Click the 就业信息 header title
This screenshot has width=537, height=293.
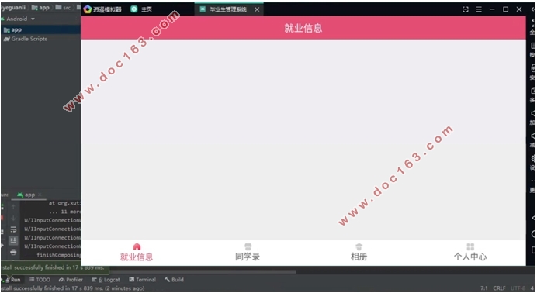303,28
